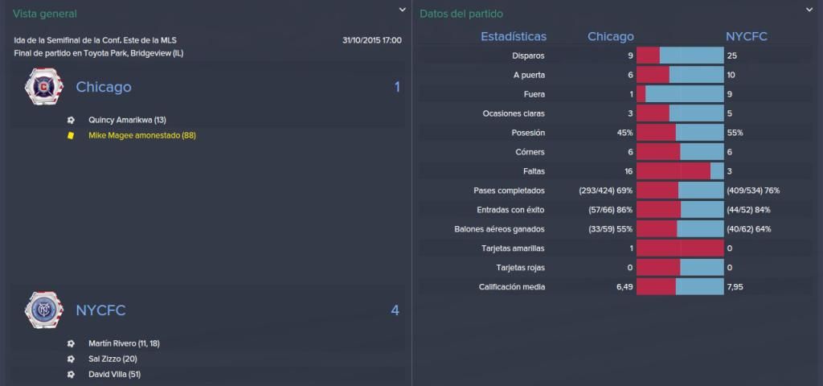The image size is (823, 386).
Task: Open the Chicago team name link
Action: [104, 87]
